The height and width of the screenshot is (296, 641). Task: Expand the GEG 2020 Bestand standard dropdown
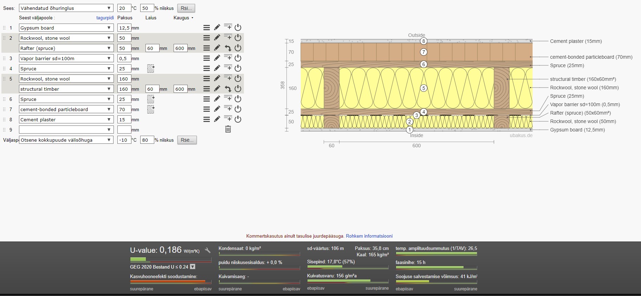click(x=193, y=267)
